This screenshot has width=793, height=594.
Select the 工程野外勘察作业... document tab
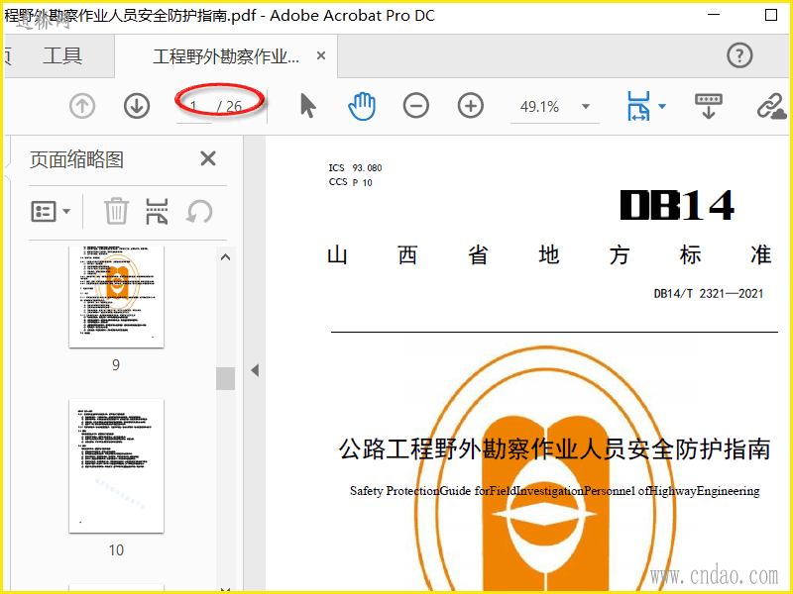coord(226,56)
